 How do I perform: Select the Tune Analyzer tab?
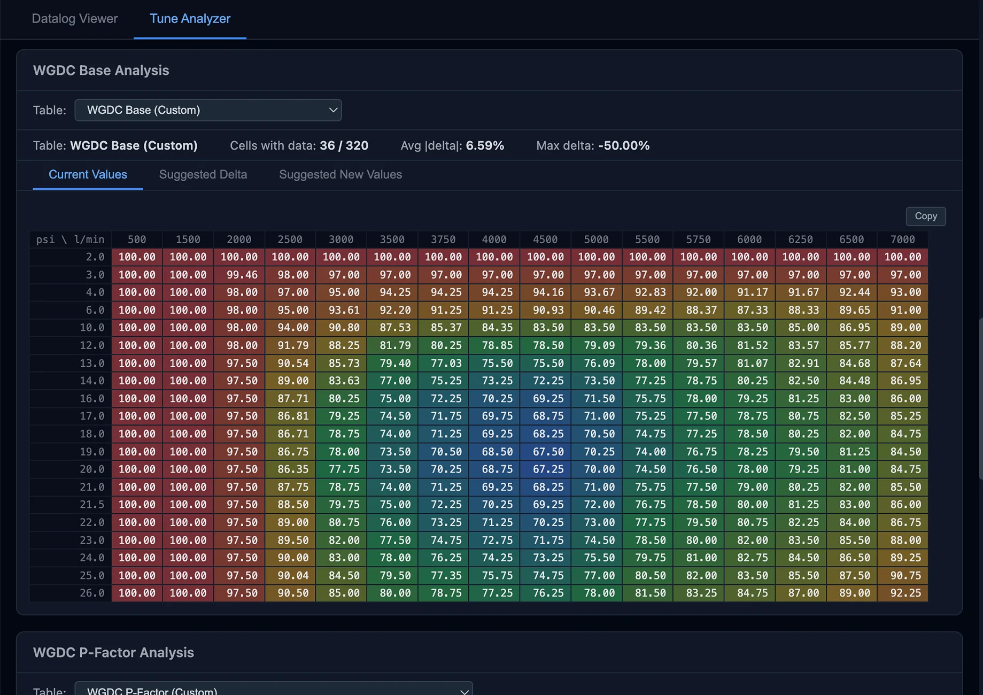pos(190,19)
